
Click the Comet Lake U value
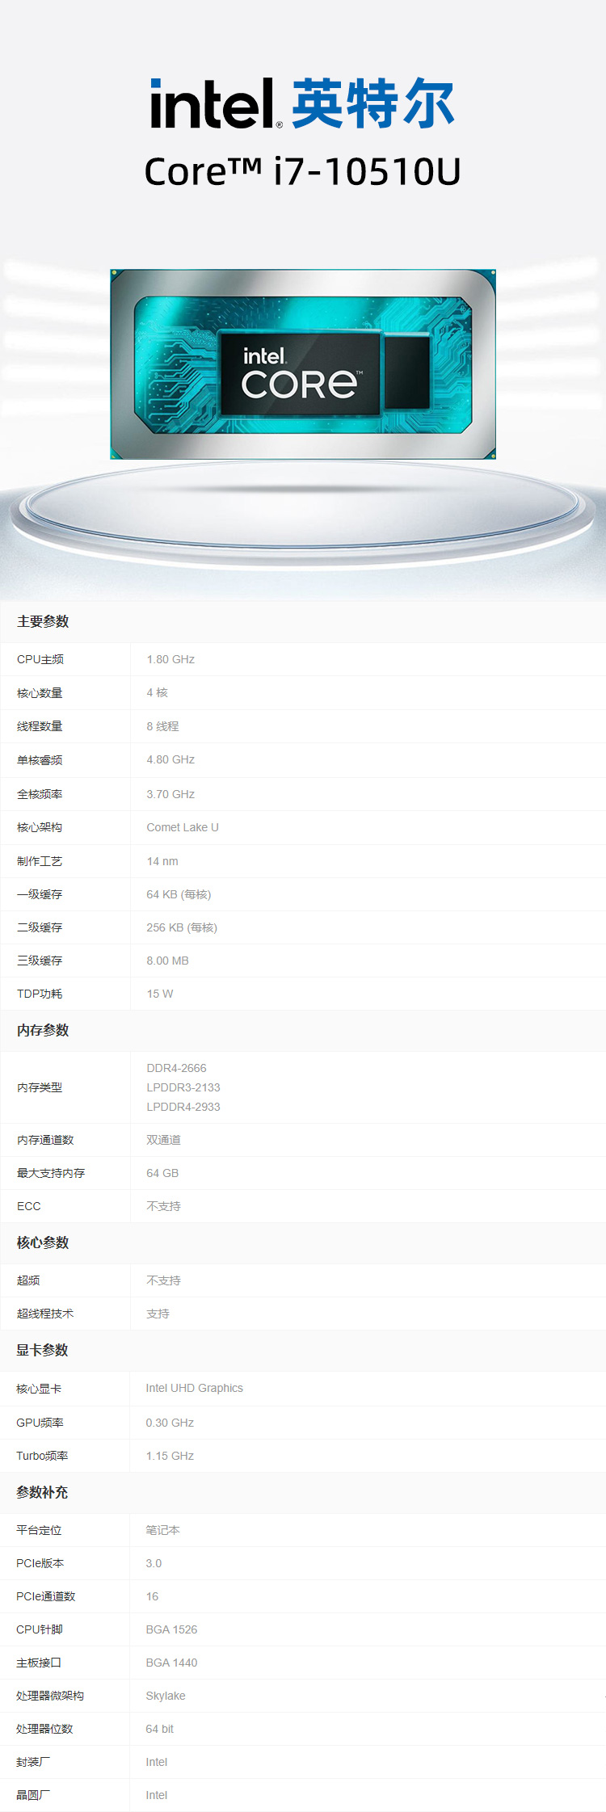click(x=183, y=827)
